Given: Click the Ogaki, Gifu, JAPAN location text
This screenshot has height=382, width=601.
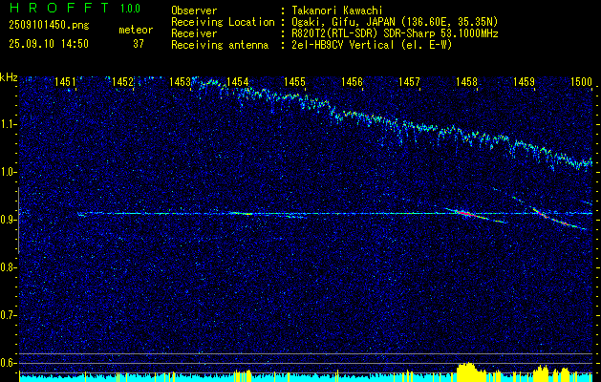Looking at the screenshot, I should tap(395, 22).
